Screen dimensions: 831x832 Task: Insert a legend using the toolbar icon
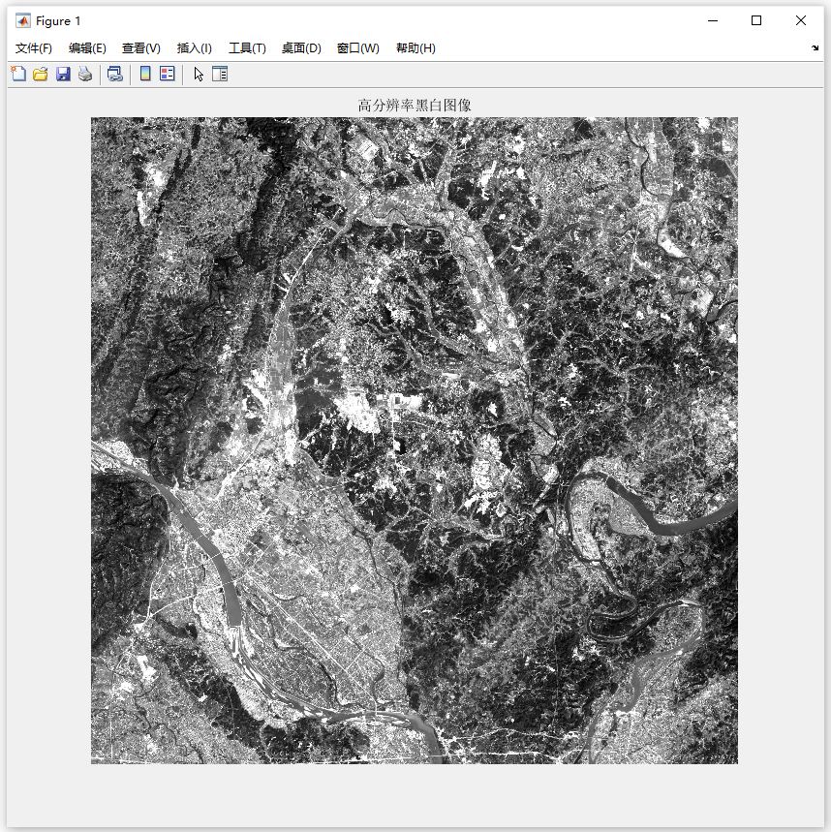[x=168, y=74]
